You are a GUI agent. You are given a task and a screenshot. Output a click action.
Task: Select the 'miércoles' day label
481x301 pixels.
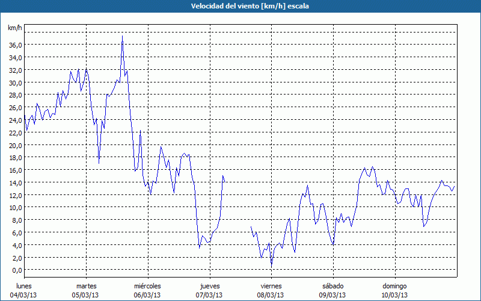147,286
